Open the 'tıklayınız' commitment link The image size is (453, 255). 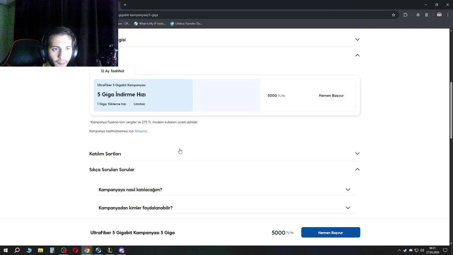click(141, 131)
